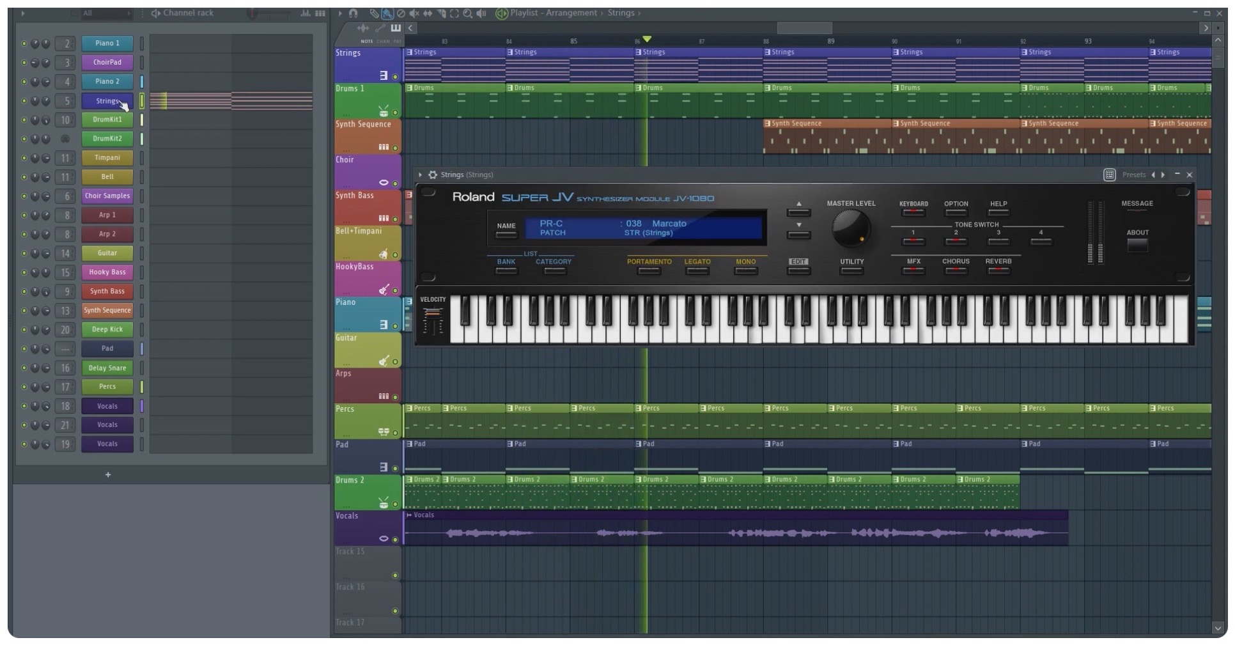The width and height of the screenshot is (1235, 647).
Task: Select the Draw pencil tool in Playlist toolbar
Action: click(x=375, y=13)
